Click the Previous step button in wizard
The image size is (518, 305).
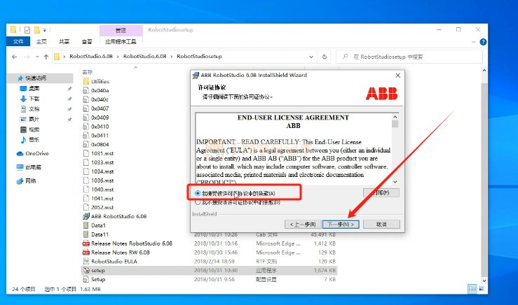303,225
